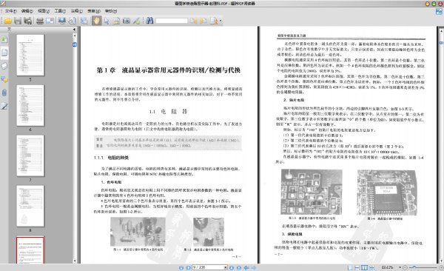The height and width of the screenshot is (271, 444).
Task: Click inside the toolbar find text box
Action: click(x=172, y=21)
